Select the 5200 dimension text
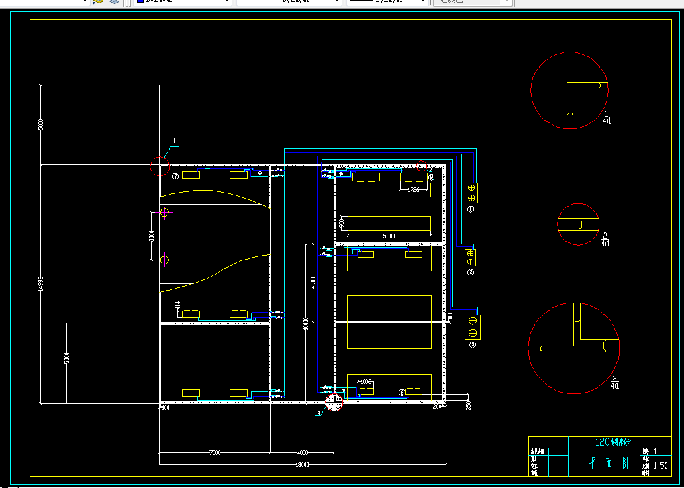 pyautogui.click(x=389, y=236)
